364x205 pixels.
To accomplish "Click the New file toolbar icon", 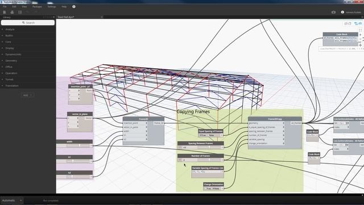I will point(5,12).
